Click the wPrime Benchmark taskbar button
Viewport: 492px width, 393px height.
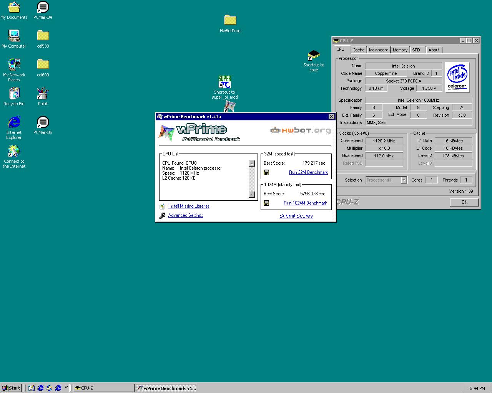click(166, 388)
